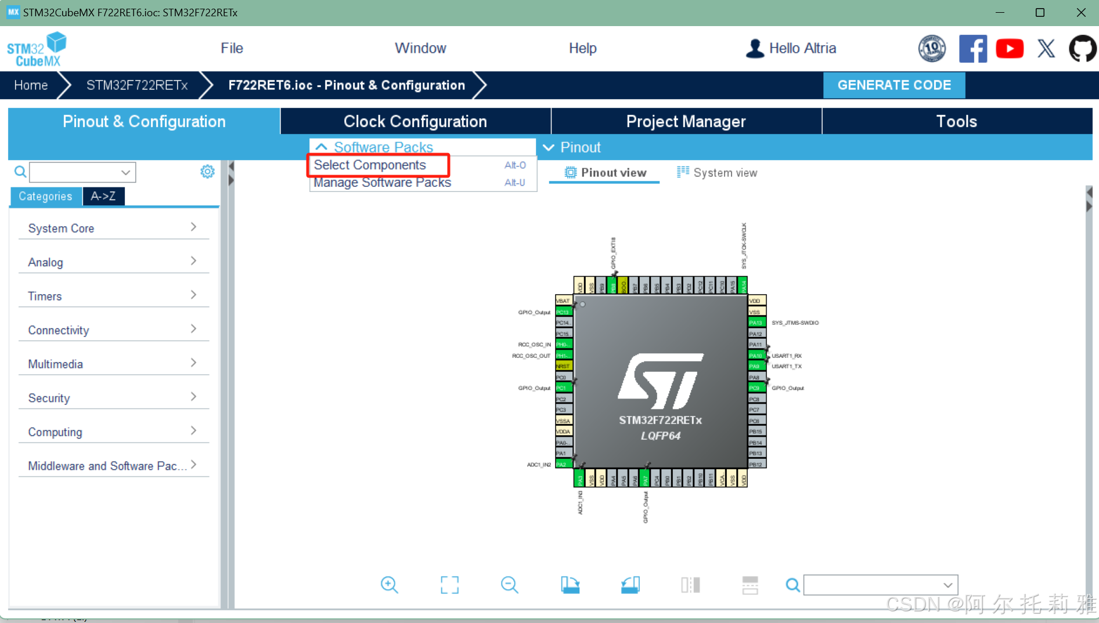Select green pin PC9 on chip
Screen dimensions: 1099x623
pyautogui.click(x=757, y=388)
